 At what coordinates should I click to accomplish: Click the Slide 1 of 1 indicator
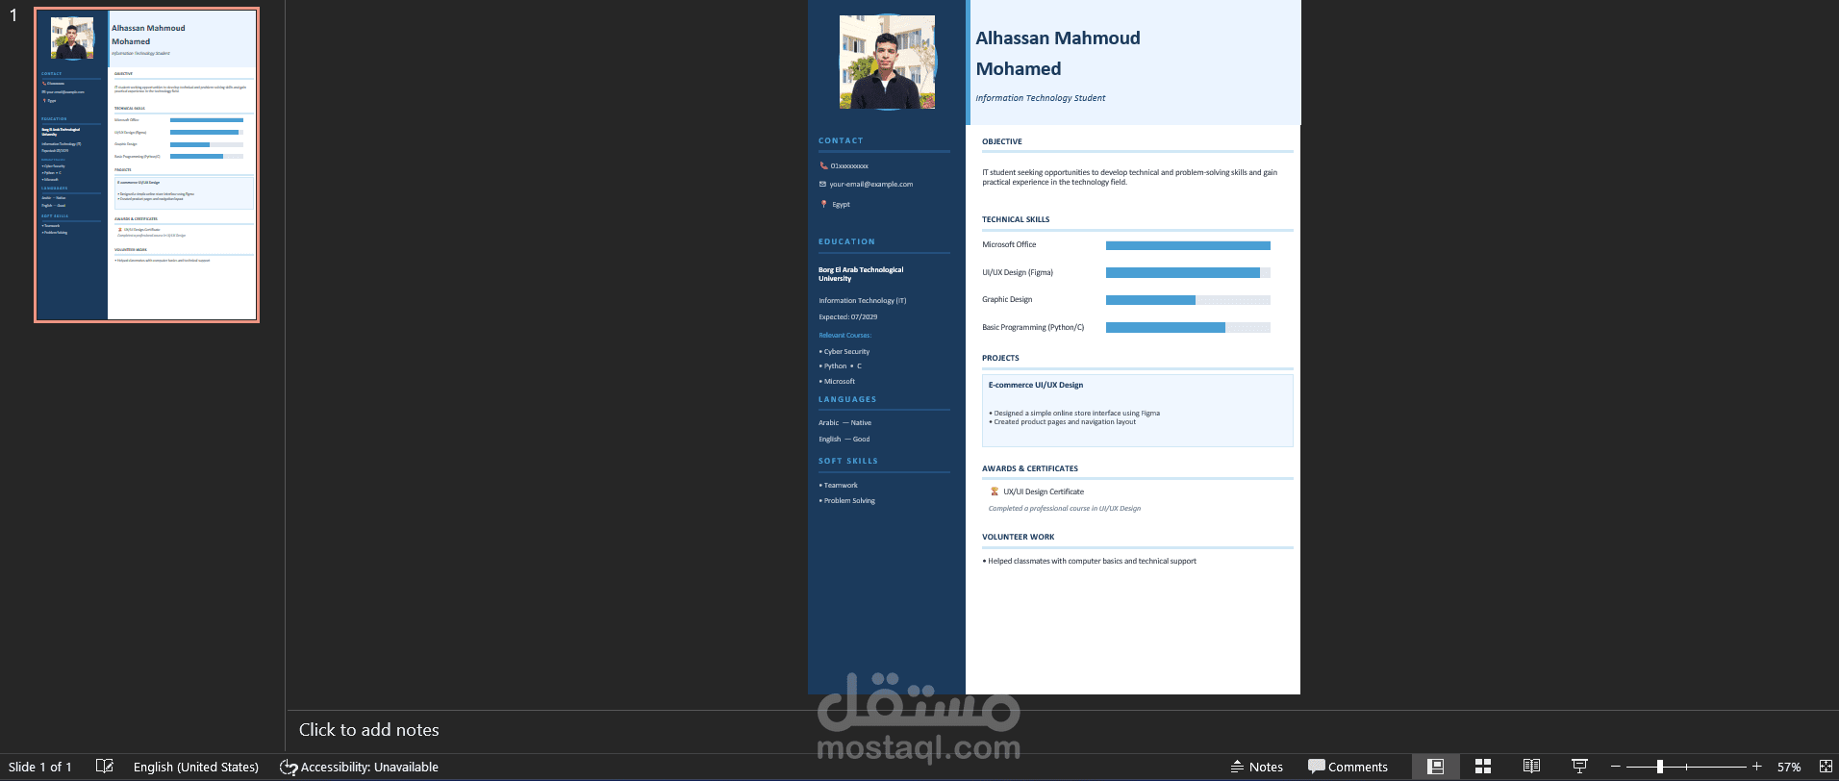click(40, 767)
